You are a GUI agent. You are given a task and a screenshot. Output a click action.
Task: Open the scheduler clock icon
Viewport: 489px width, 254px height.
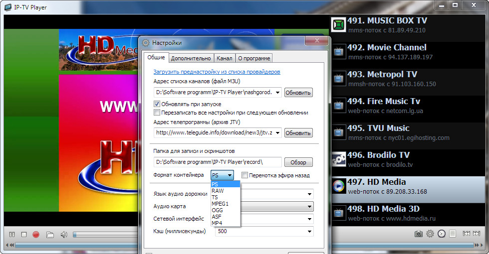point(442,234)
